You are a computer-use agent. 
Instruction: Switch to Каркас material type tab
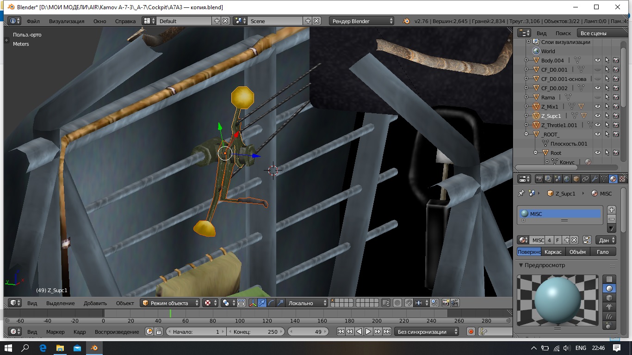[553, 252]
